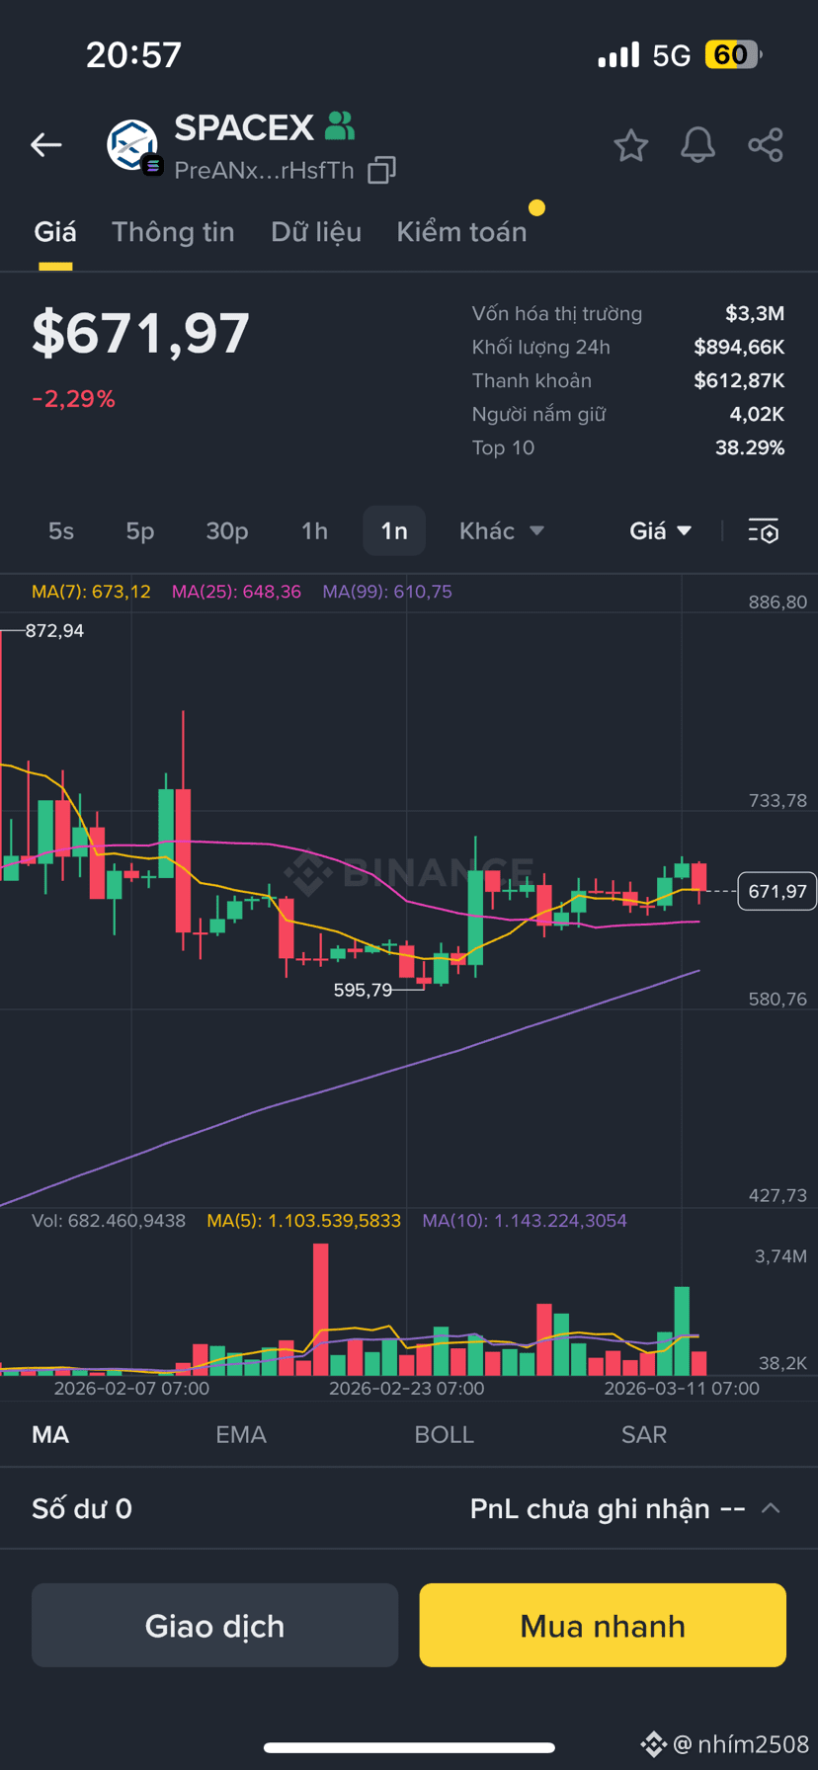
Task: Tap the volume MA(10) legend
Action: click(x=525, y=1221)
